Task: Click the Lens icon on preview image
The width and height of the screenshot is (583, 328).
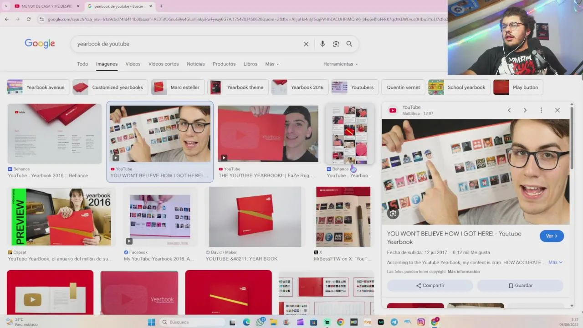Action: [x=393, y=213]
